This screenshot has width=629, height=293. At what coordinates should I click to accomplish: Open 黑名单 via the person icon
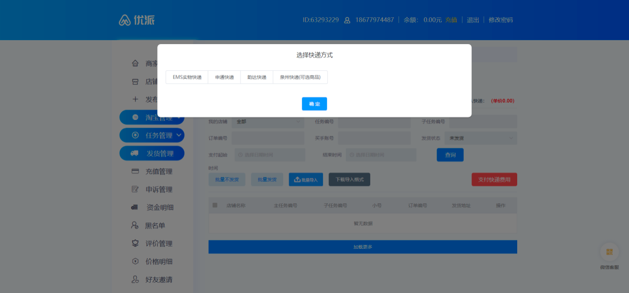pyautogui.click(x=133, y=226)
